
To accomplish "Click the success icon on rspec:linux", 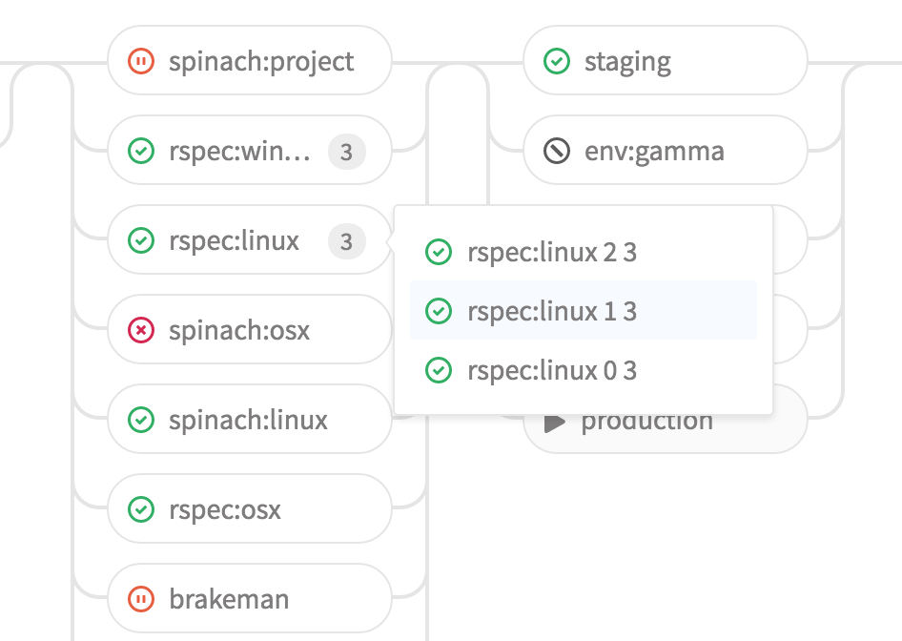I will pyautogui.click(x=140, y=239).
